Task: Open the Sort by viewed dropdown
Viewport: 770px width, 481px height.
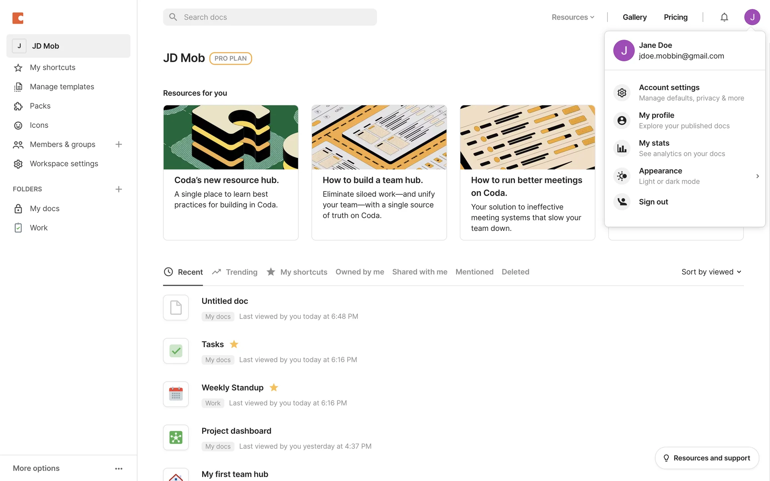Action: pyautogui.click(x=711, y=272)
